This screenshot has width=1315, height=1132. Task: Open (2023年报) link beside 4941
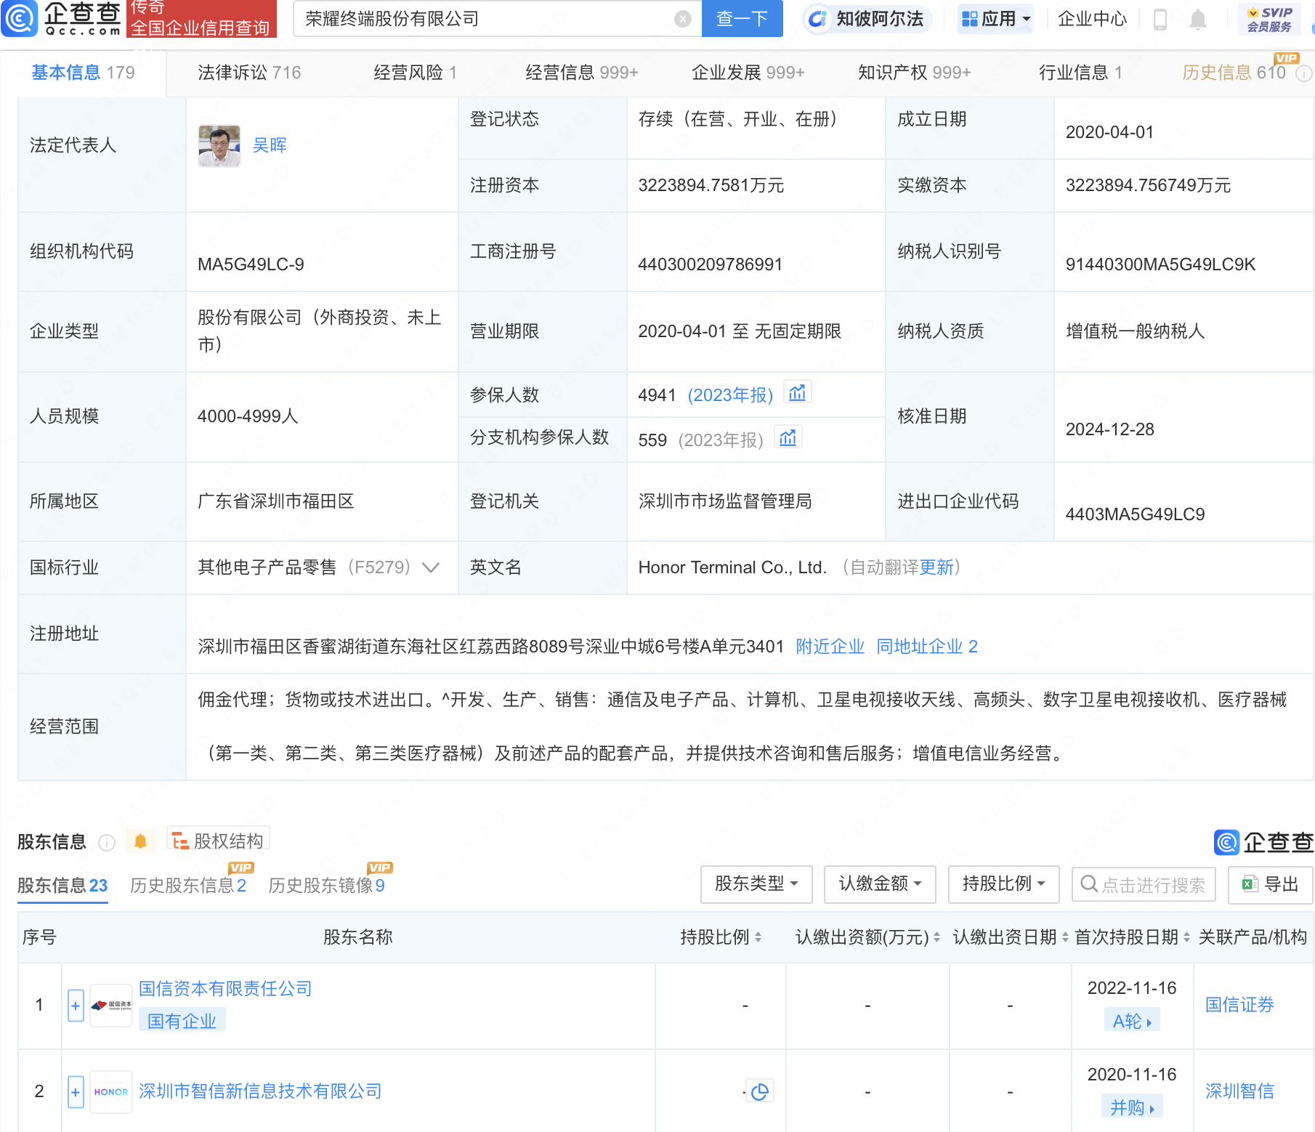click(x=730, y=395)
